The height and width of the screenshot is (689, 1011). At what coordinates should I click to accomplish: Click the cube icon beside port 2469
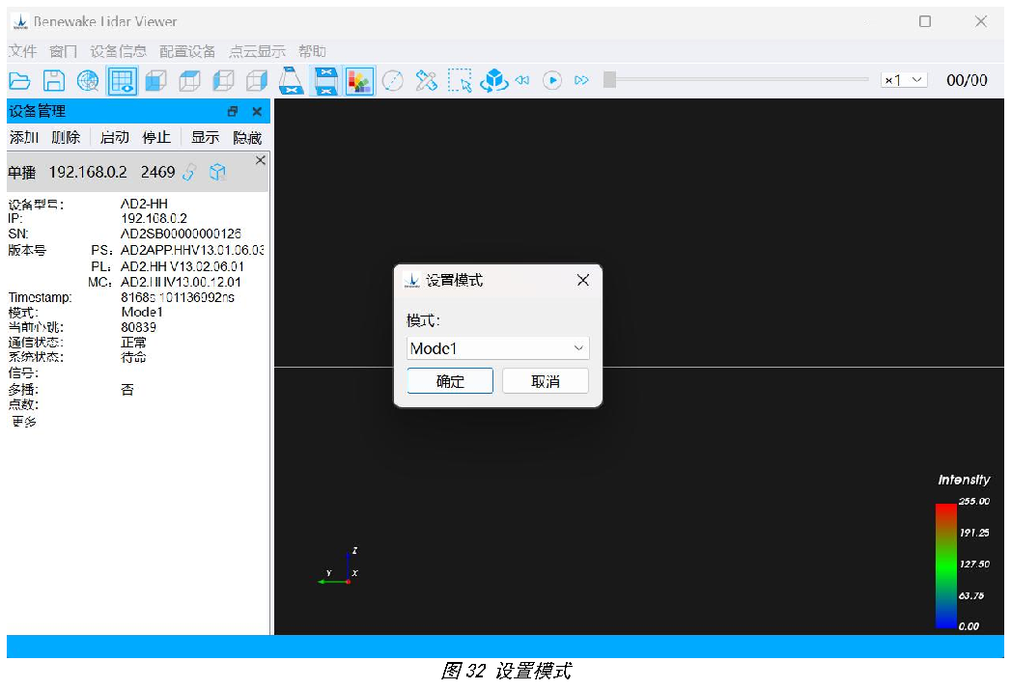218,172
